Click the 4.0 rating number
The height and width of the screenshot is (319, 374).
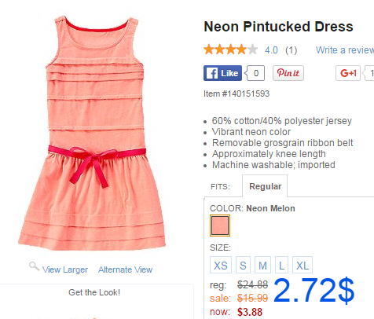[x=271, y=50]
